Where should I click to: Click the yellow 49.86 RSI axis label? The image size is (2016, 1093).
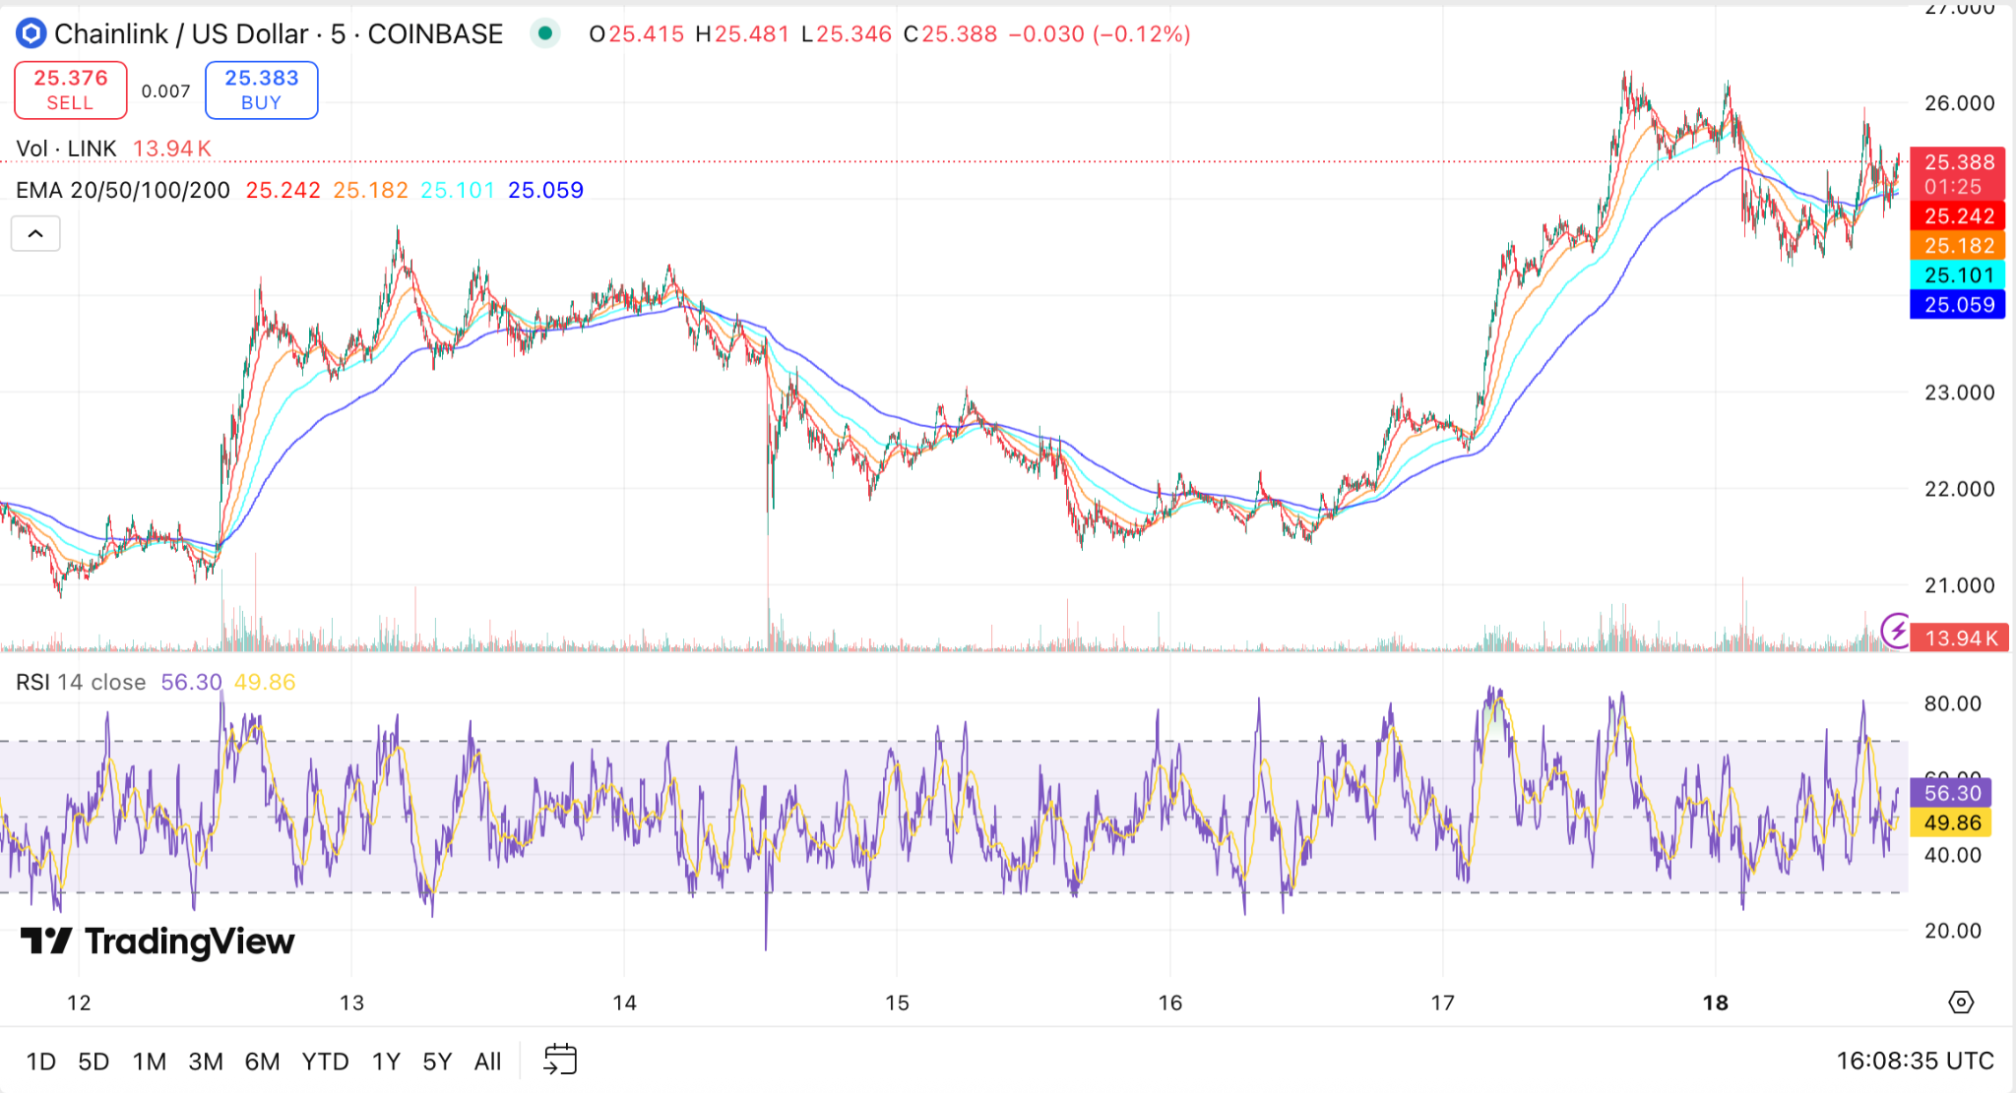[1950, 822]
